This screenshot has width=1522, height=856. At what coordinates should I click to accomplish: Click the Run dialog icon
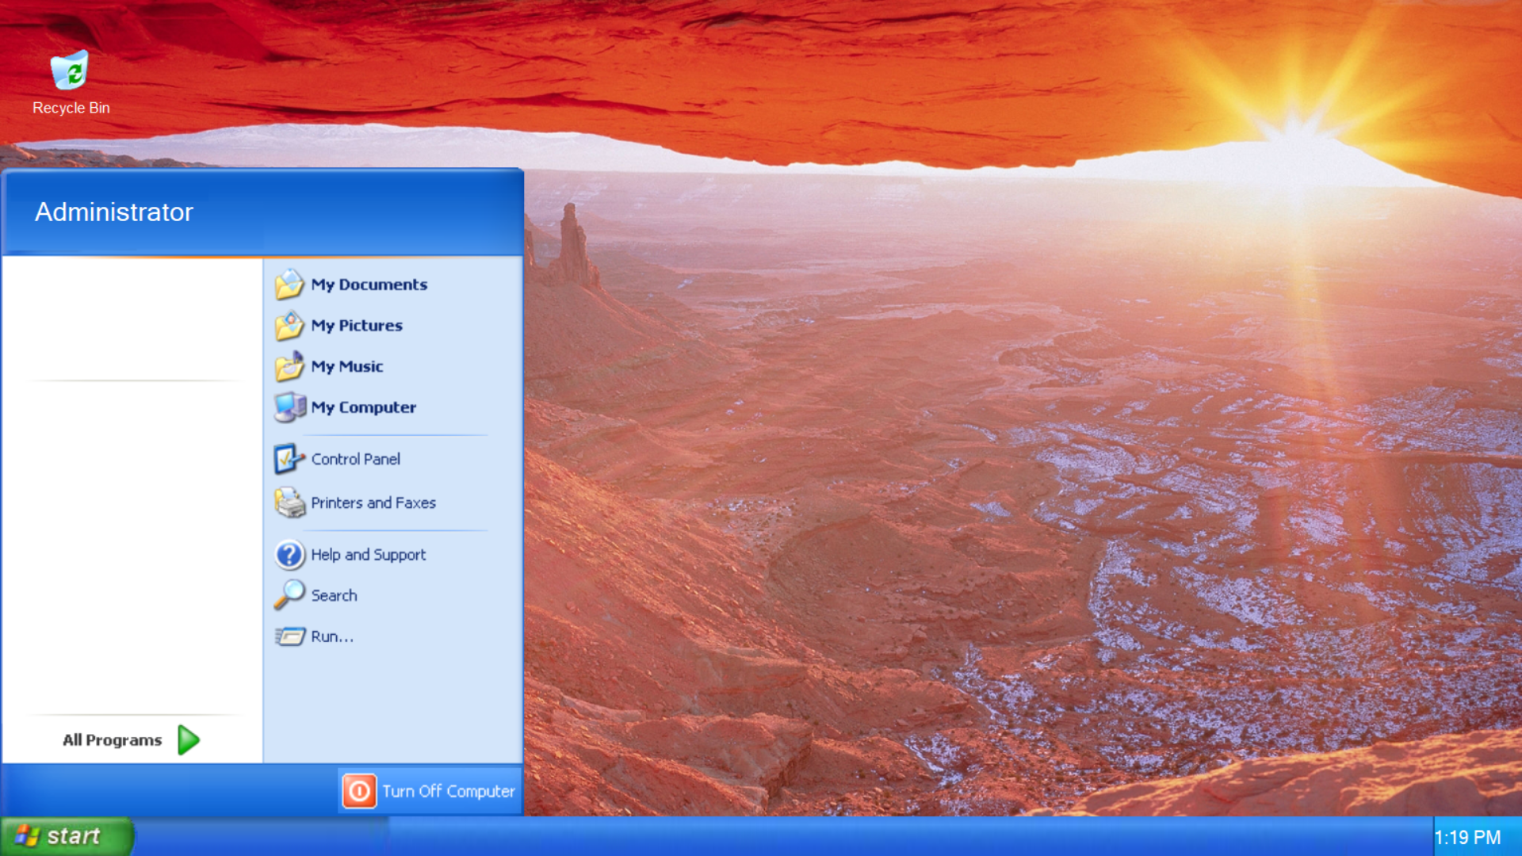289,636
